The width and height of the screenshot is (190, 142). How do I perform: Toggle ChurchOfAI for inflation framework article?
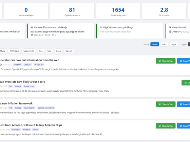click(x=166, y=104)
